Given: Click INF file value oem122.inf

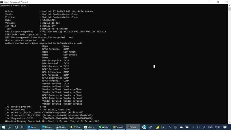Looking at the screenshot, I should 49,26.
